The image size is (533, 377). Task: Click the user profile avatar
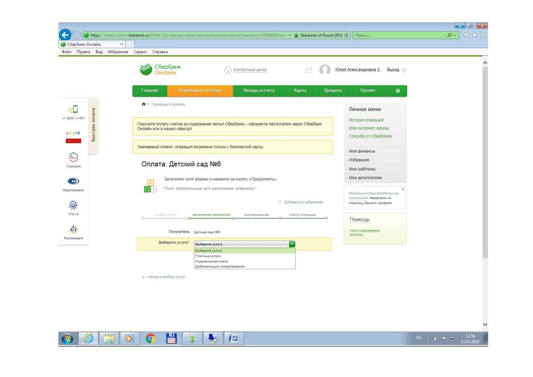(x=325, y=70)
